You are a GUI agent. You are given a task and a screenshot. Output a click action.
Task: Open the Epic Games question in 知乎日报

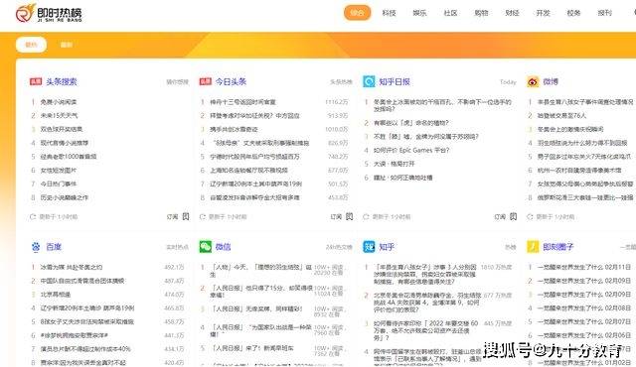pos(411,150)
